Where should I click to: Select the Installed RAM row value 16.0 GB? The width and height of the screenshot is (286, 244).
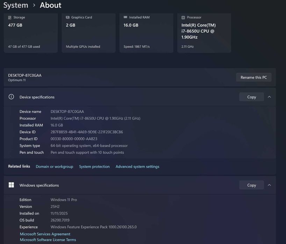(57, 125)
